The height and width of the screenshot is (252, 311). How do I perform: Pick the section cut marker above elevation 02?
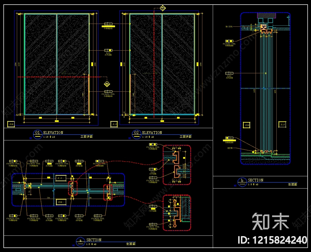click(163, 8)
